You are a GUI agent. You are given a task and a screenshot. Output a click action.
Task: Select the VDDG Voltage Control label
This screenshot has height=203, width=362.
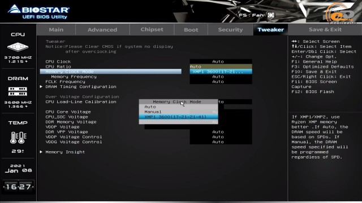[x=74, y=142]
